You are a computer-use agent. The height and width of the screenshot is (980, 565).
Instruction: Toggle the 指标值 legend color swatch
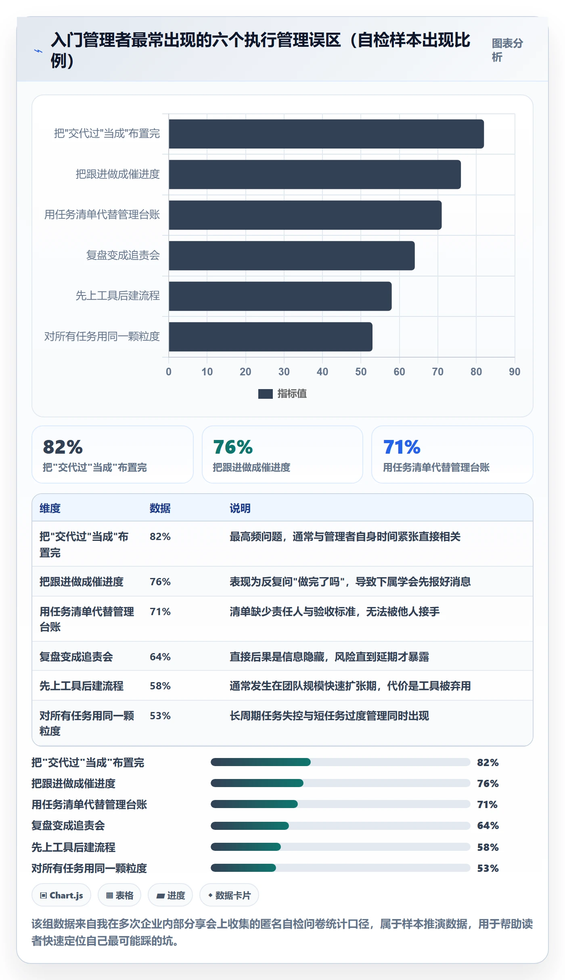(x=265, y=394)
